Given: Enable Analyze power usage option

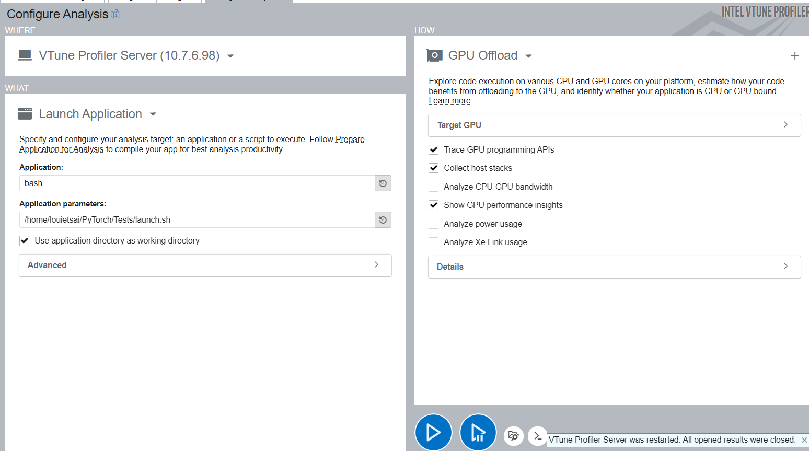Looking at the screenshot, I should pyautogui.click(x=433, y=224).
